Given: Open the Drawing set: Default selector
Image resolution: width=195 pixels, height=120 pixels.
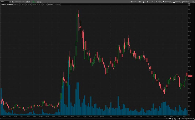Looking at the screenshot, I should click(187, 118).
